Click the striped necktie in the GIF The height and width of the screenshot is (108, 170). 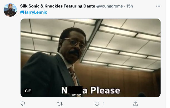pos(73,75)
